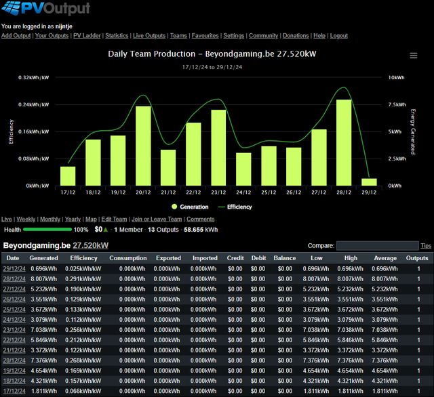Click the 28/12 generation bar in chart

point(344,143)
